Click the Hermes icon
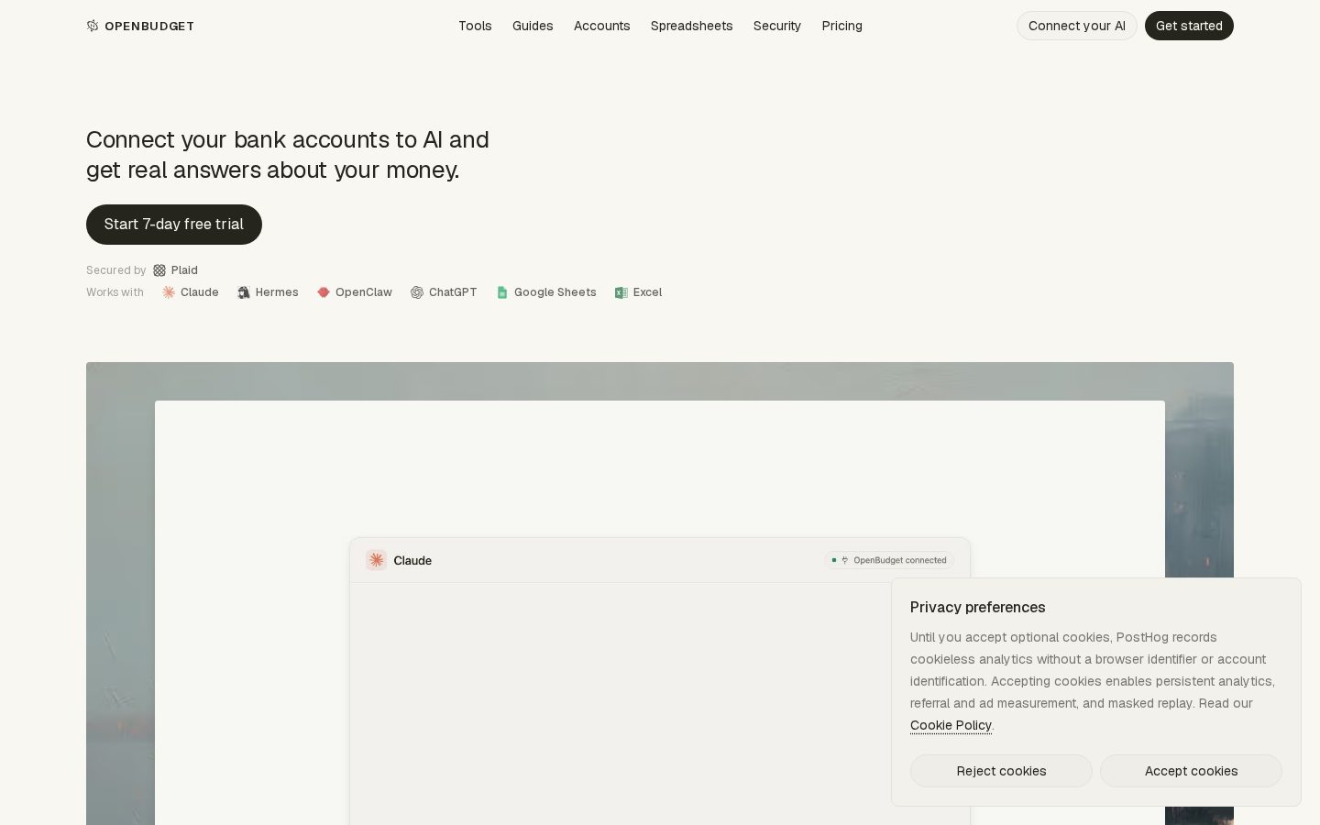This screenshot has height=825, width=1320. pos(244,292)
